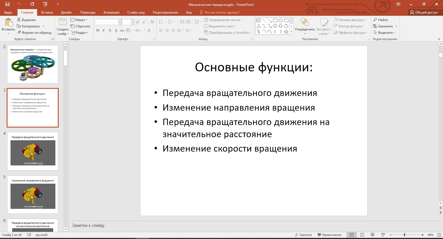Switch to slide sorter view icon
Viewport: 443px width, 239px height.
click(362, 235)
